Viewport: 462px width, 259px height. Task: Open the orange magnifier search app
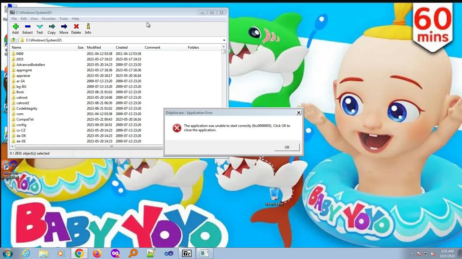coord(133,253)
